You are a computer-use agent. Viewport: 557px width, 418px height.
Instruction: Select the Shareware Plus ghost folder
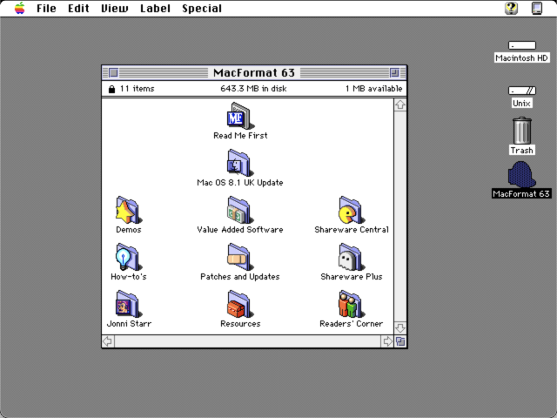tap(352, 257)
